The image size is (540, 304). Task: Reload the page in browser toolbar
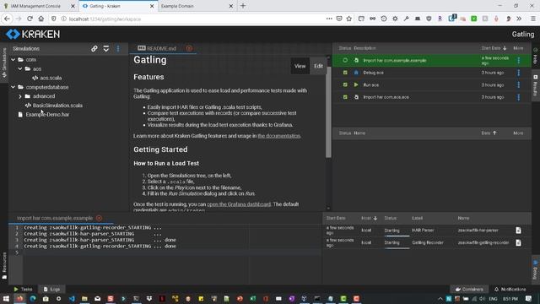point(30,19)
